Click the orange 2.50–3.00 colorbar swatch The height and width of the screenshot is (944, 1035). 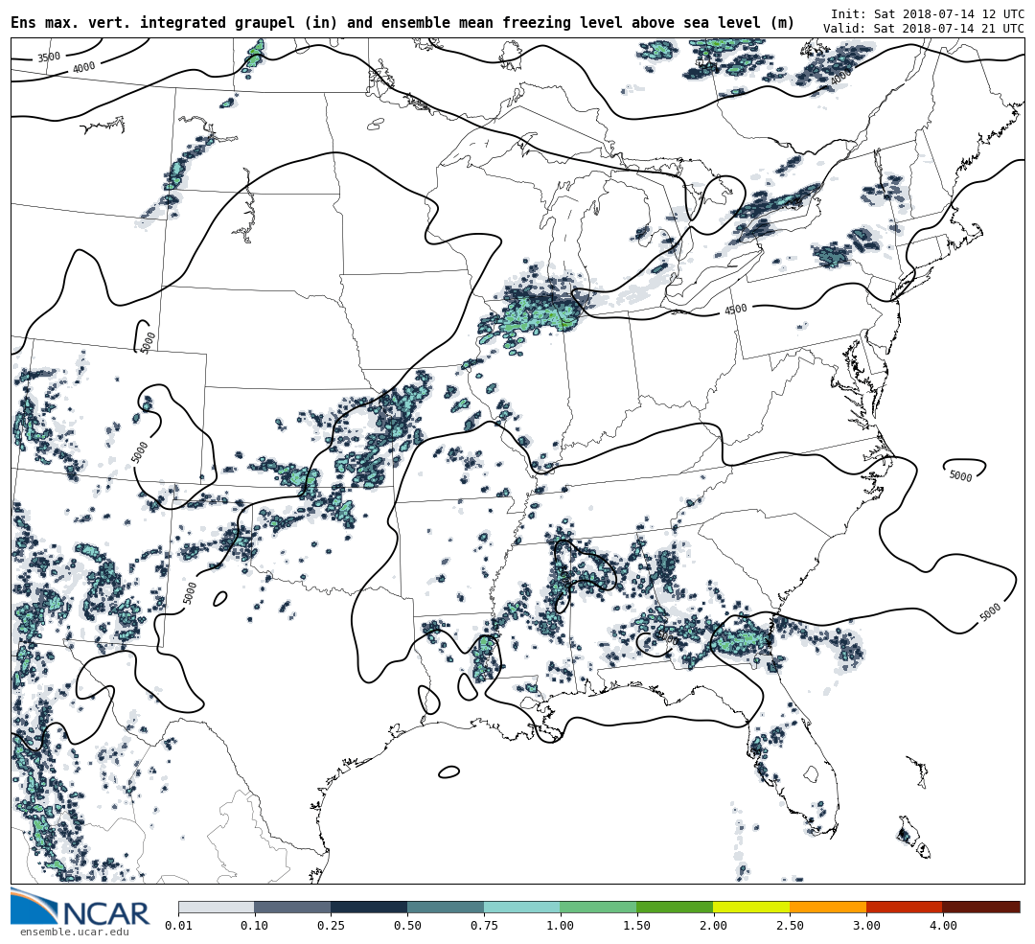(x=828, y=907)
